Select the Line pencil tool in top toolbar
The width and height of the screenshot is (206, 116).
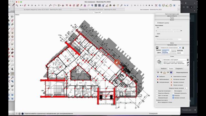click(x=50, y=5)
